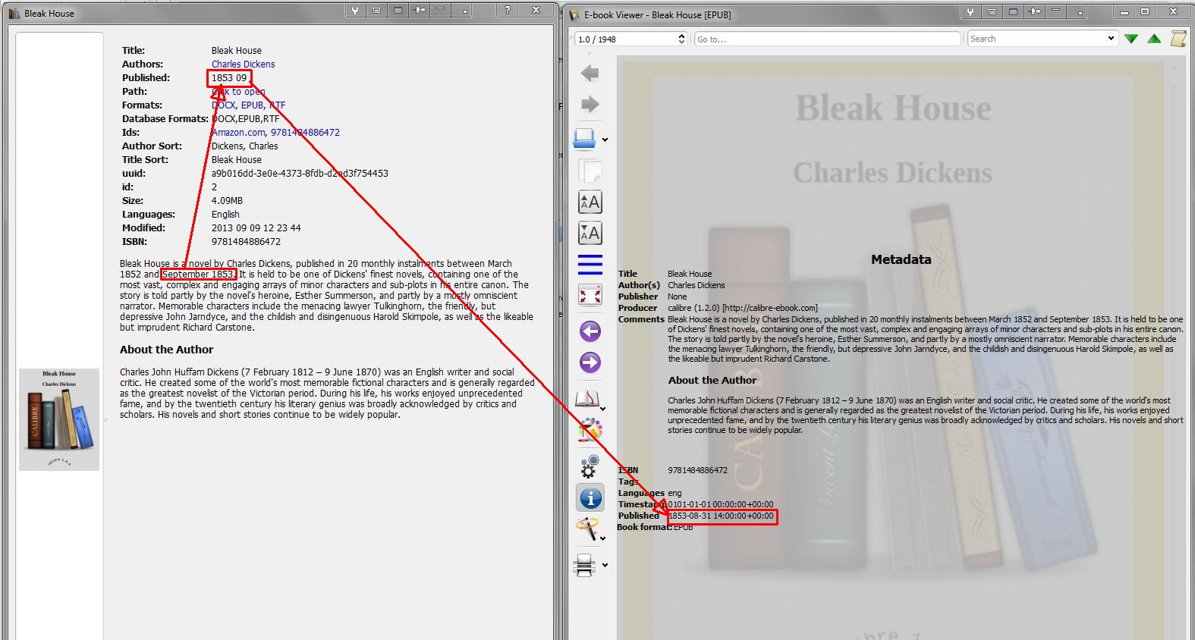Click the Publisher value None in viewer
Viewport: 1195px width, 640px height.
click(x=677, y=296)
